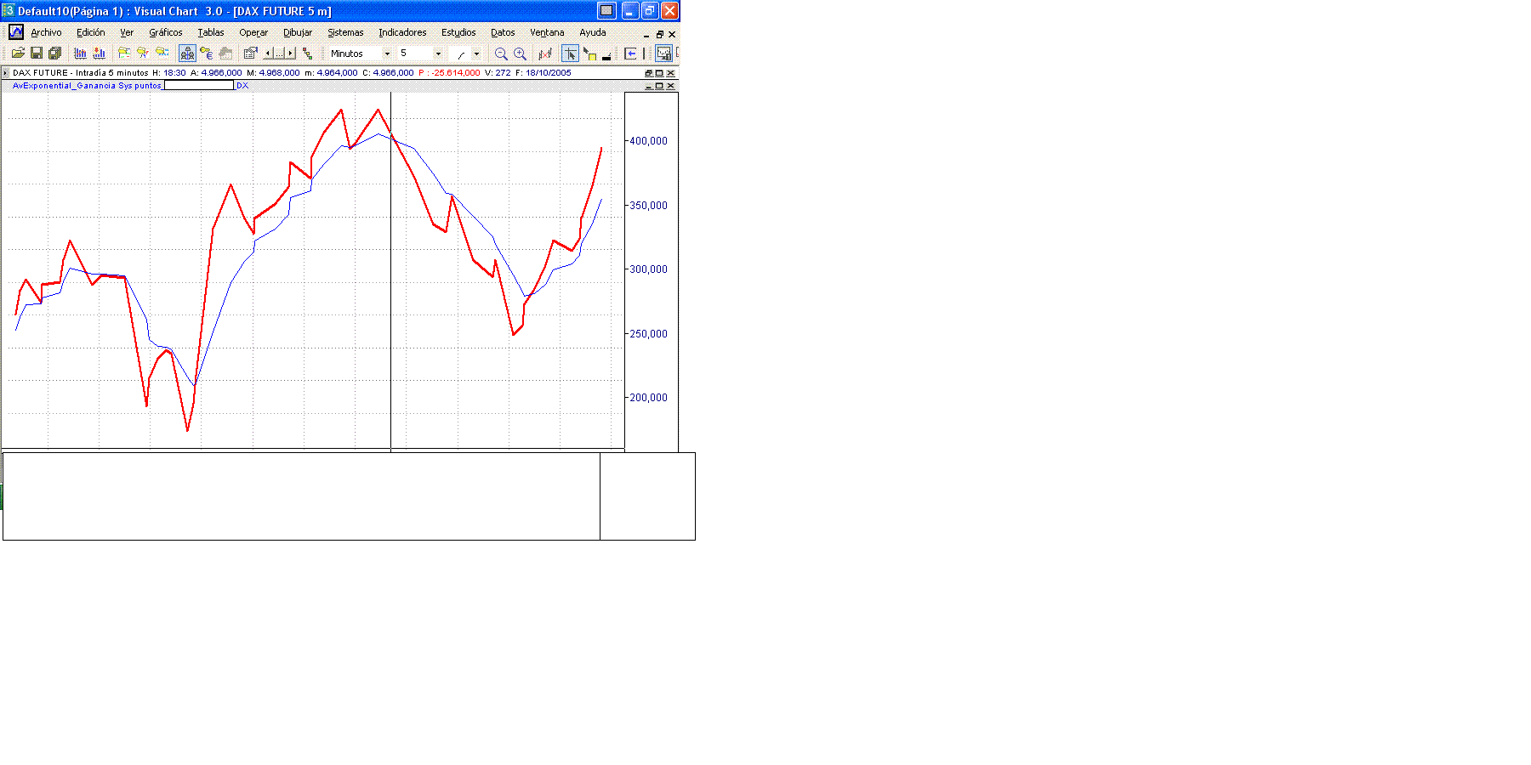
Task: Click the first yellow folder chart icon
Action: coord(124,53)
